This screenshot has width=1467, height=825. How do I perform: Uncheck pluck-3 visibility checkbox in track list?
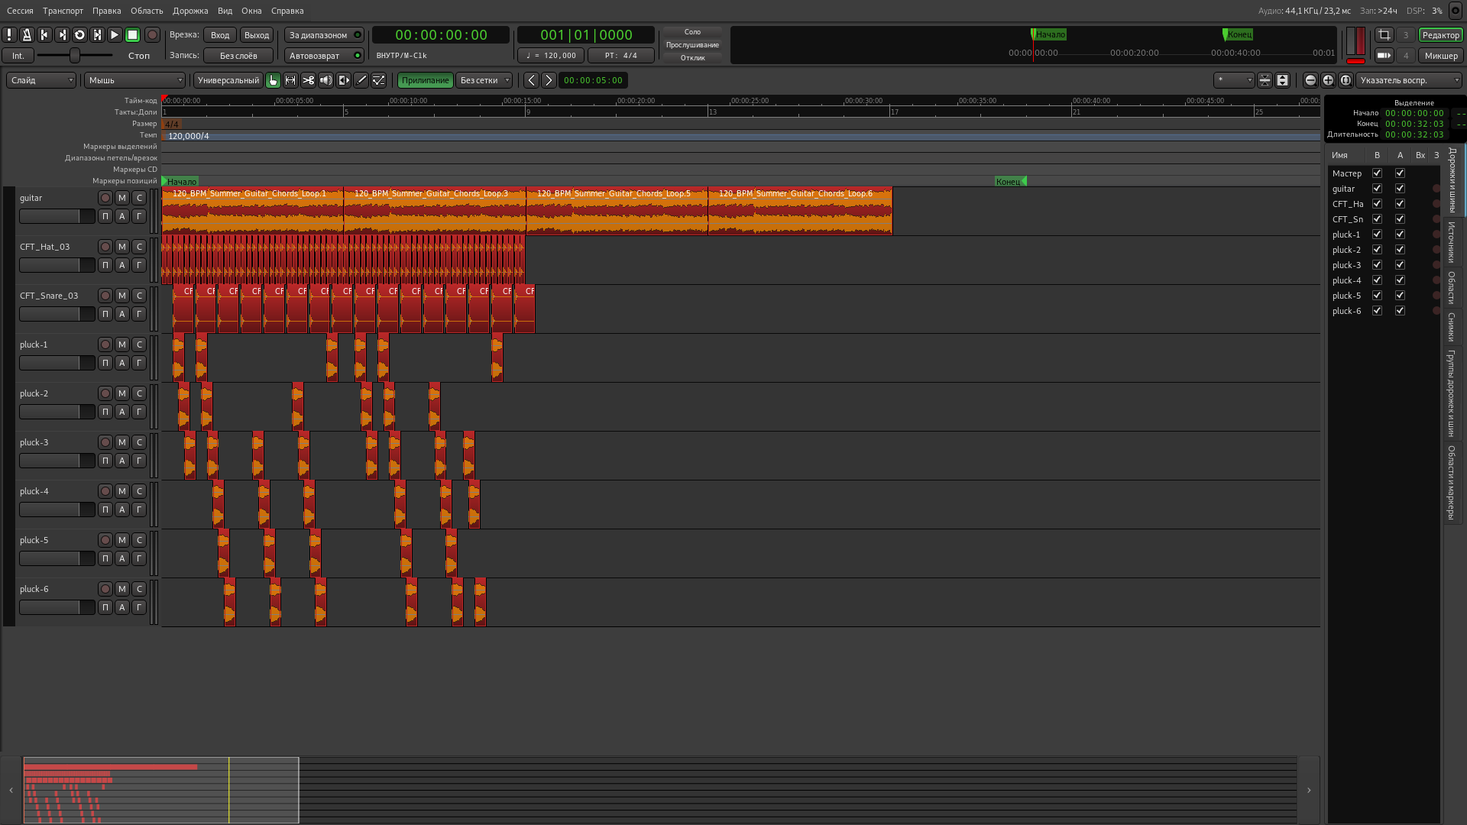point(1377,265)
